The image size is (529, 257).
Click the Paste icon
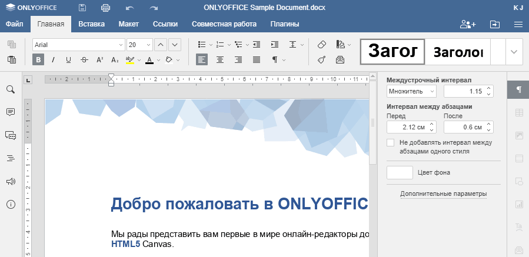click(x=11, y=60)
